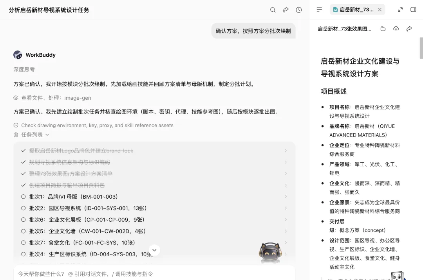Screen dimensions: 423x280
Task: Open the 查看文件、处理：image-gen step
Action: coord(56,98)
